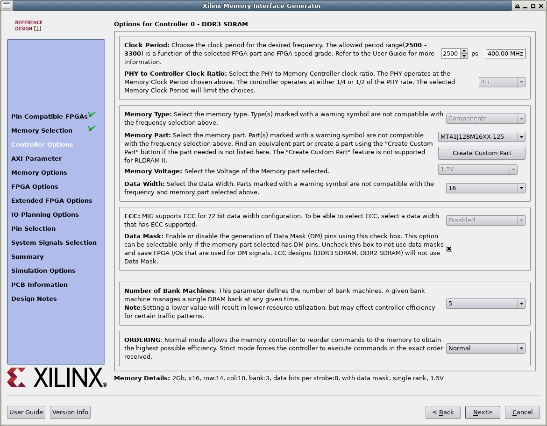The width and height of the screenshot is (547, 426).
Task: Click the window shade-up titlebar icon
Action: [517, 6]
